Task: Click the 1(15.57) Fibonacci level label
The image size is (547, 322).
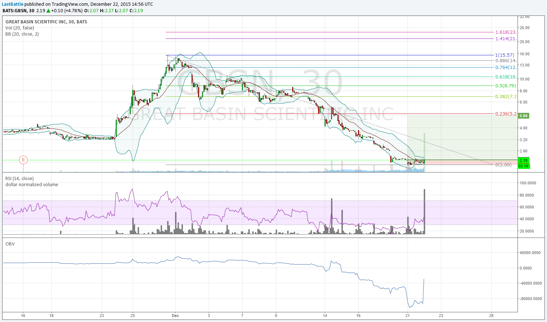Action: click(505, 55)
